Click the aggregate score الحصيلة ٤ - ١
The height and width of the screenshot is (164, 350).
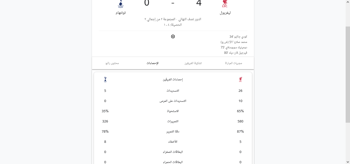tap(173, 25)
